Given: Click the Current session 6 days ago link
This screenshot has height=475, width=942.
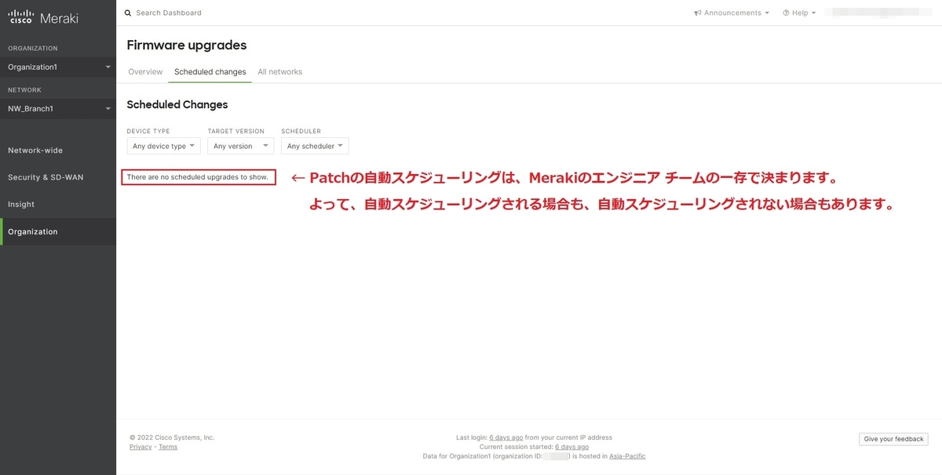Looking at the screenshot, I should (571, 447).
